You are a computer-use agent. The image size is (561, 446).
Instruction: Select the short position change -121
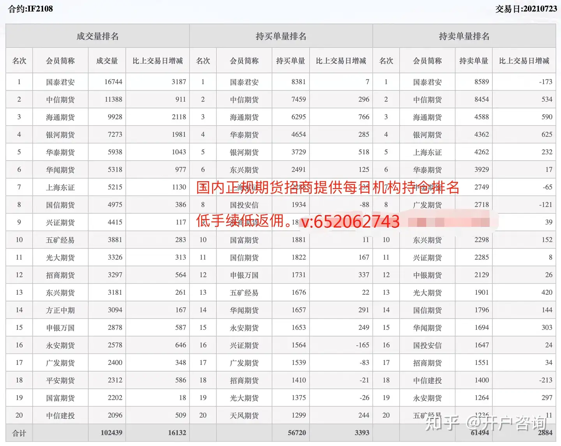[x=546, y=205]
